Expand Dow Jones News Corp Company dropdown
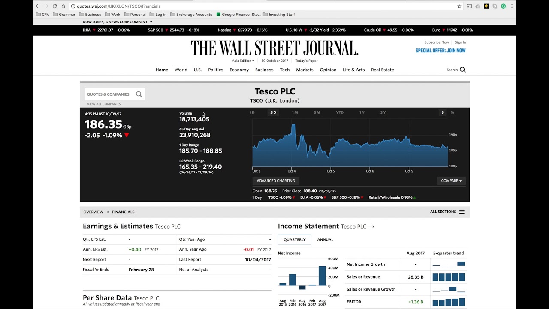549x309 pixels. tap(118, 22)
